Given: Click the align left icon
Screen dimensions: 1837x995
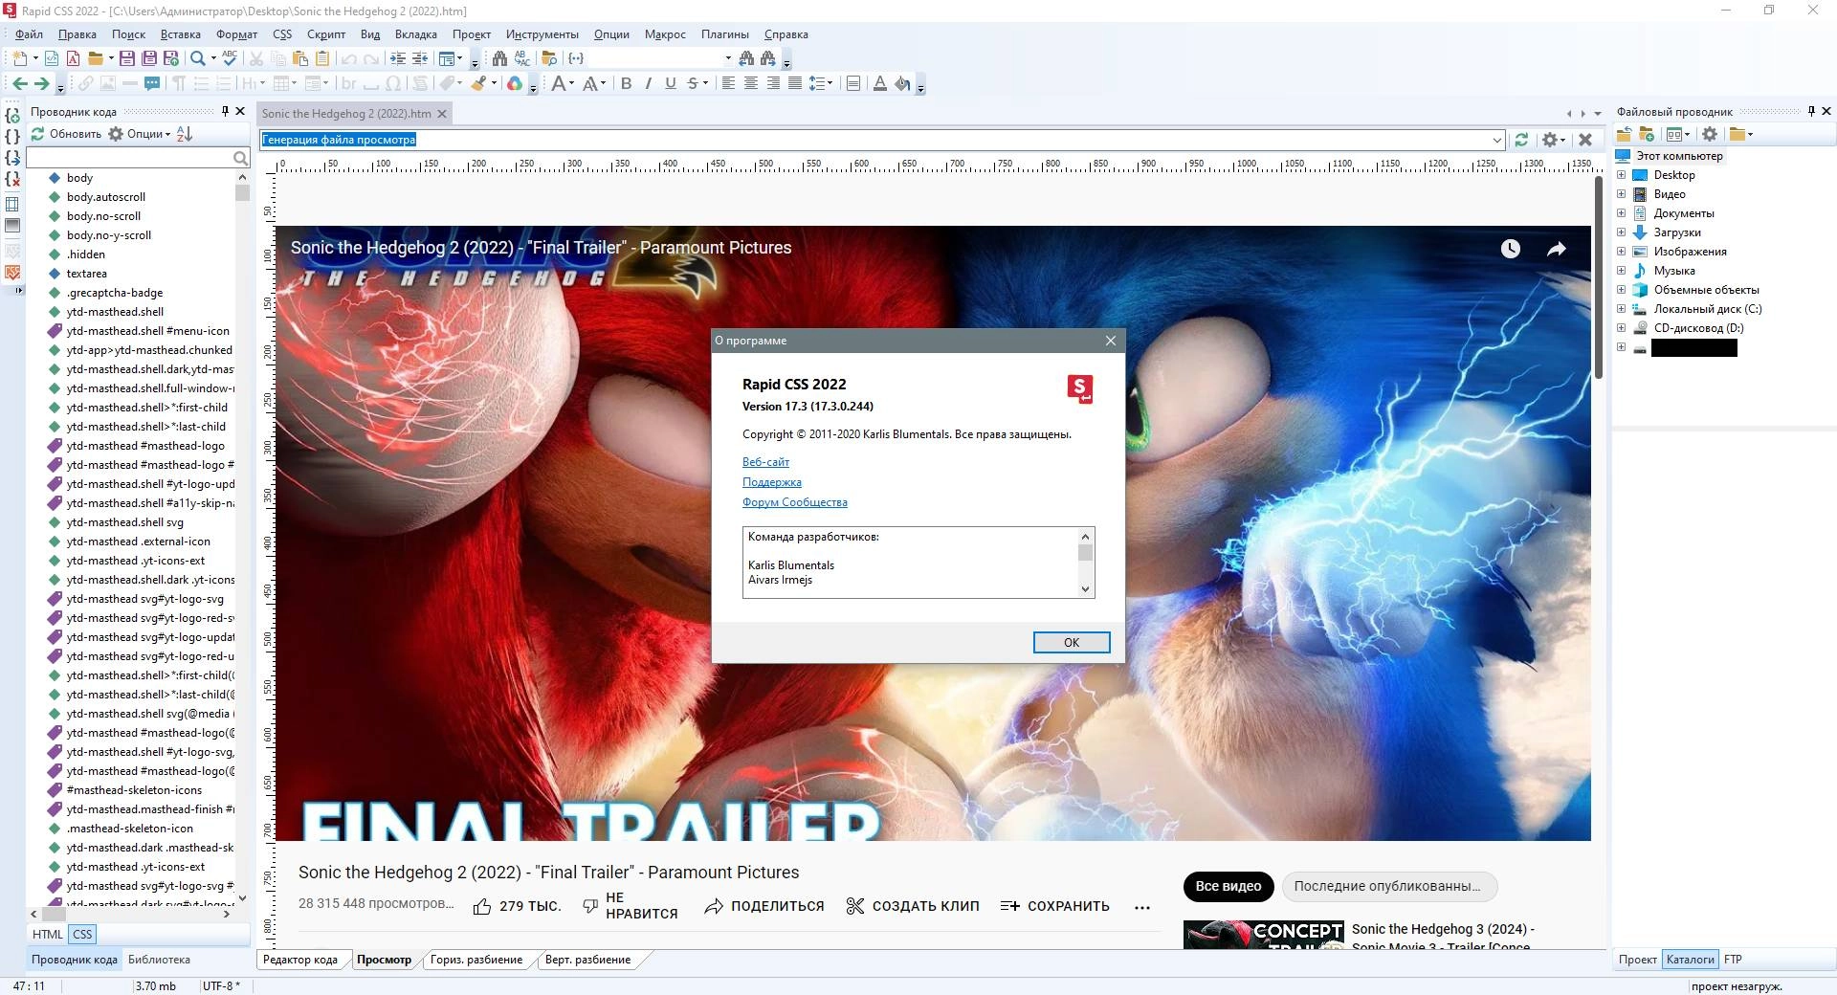Looking at the screenshot, I should (x=728, y=83).
